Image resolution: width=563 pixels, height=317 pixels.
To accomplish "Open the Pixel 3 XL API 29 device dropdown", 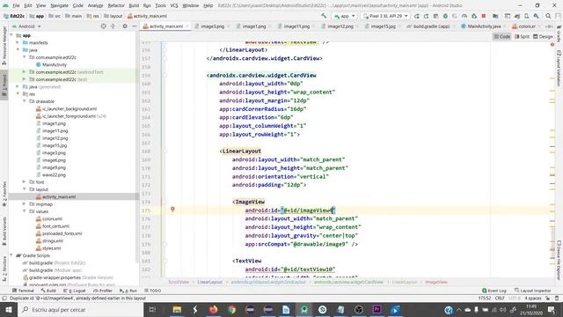I will click(385, 16).
